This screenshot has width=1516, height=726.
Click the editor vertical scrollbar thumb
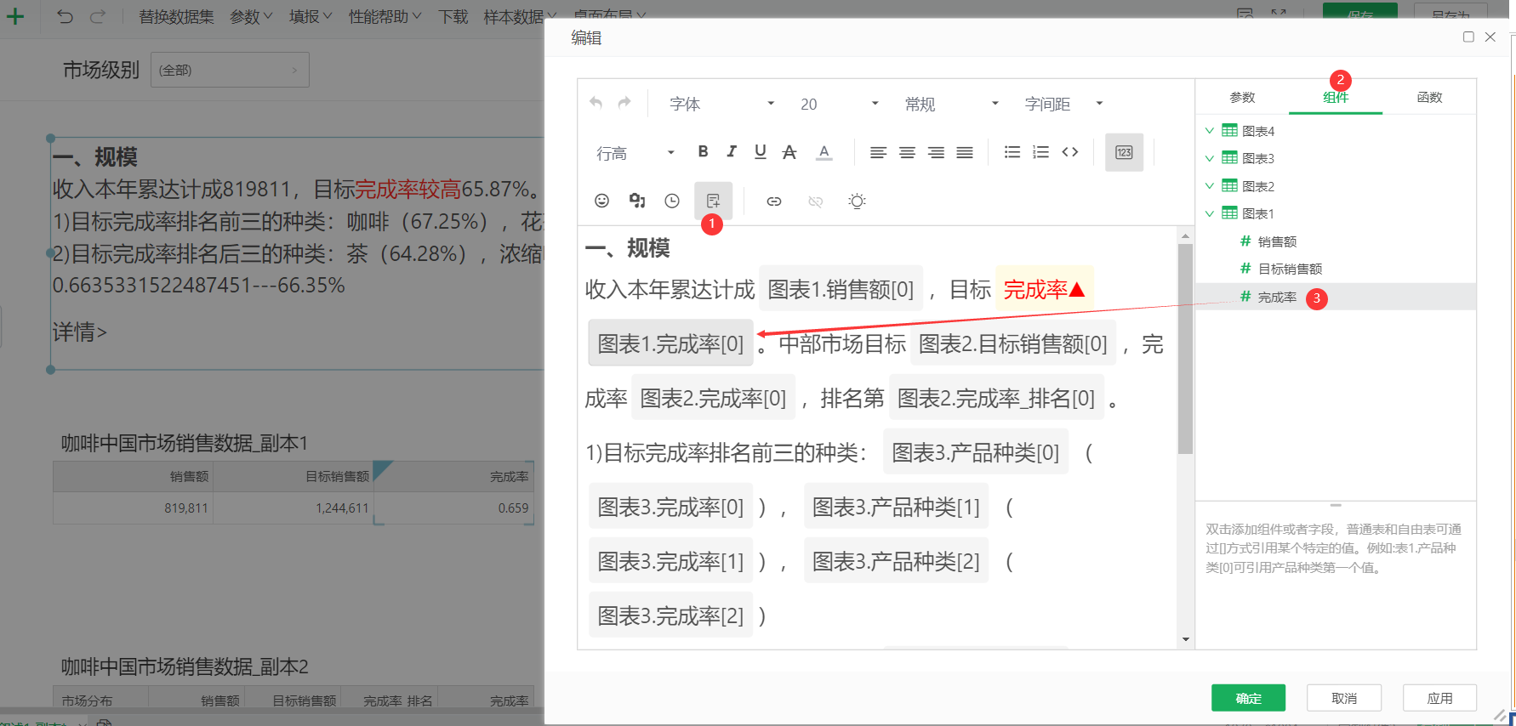1185,349
